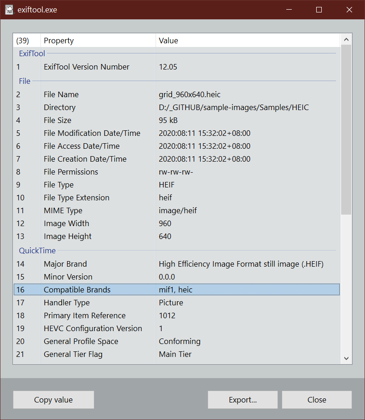Collapse the QuickTime section header
Image resolution: width=365 pixels, height=420 pixels.
[37, 251]
